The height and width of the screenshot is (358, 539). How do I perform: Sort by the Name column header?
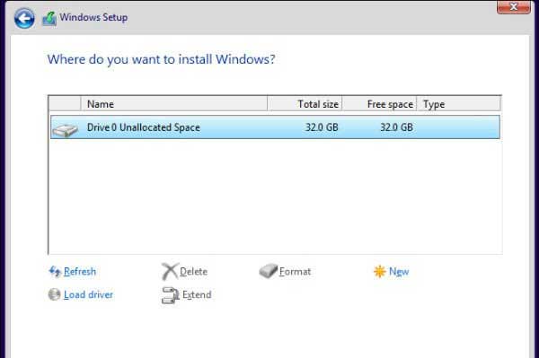point(174,104)
